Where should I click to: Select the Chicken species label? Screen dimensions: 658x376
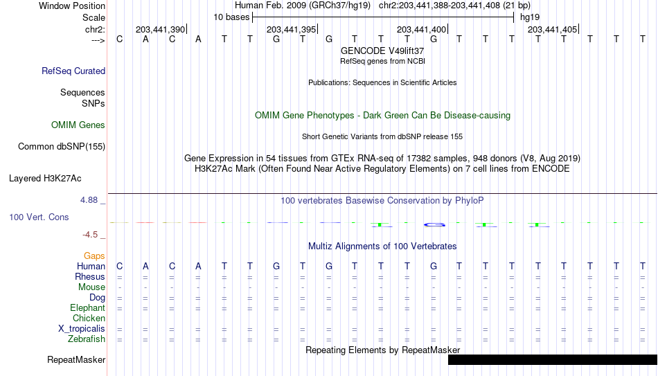[x=89, y=318]
